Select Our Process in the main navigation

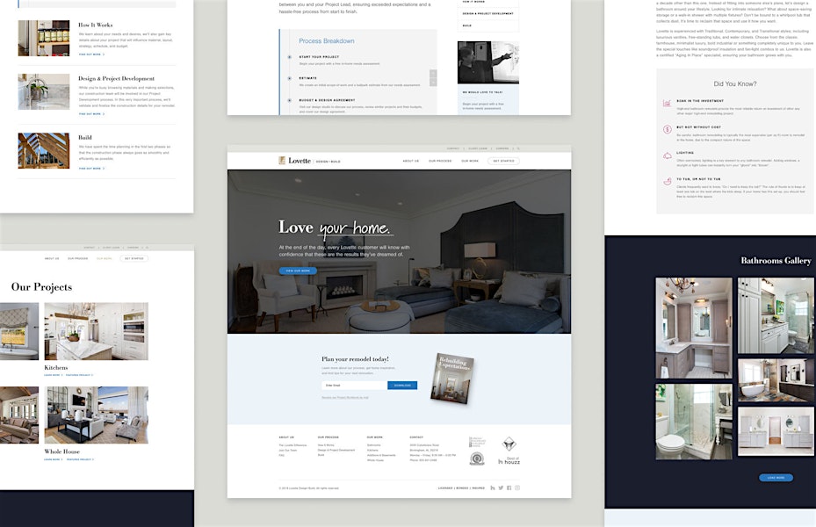point(440,161)
